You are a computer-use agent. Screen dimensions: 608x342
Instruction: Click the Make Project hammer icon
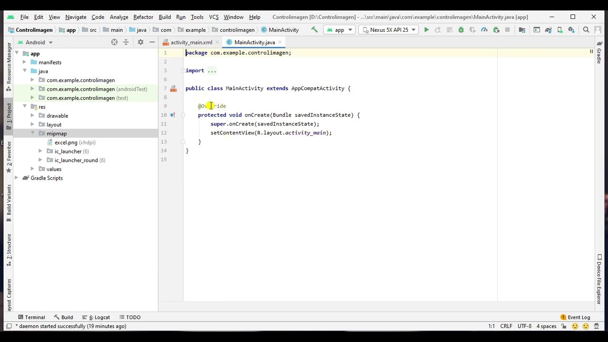(314, 29)
